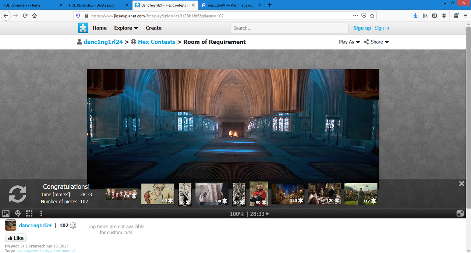Expand the Share dropdown arrow
The height and width of the screenshot is (253, 471).
[x=387, y=42]
